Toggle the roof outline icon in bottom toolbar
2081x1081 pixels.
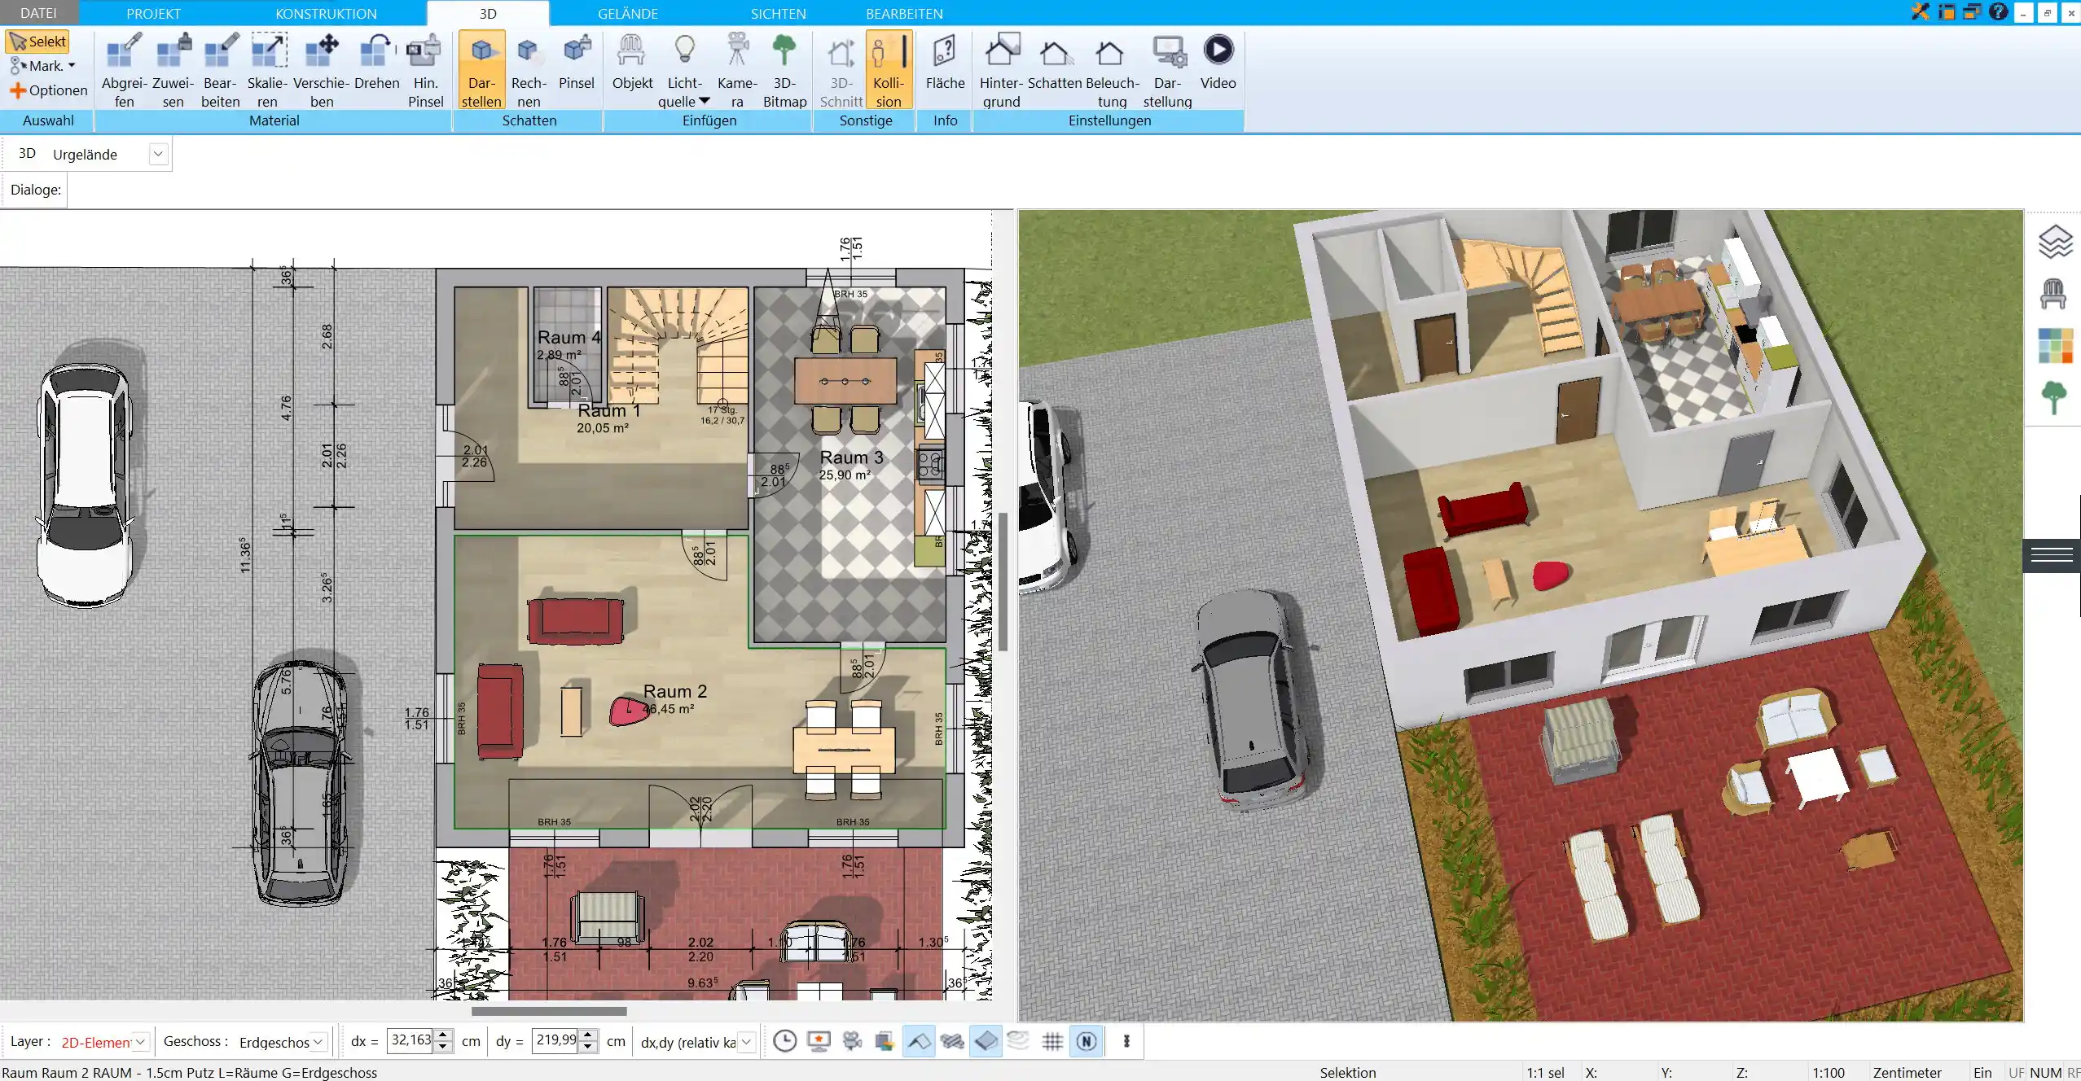pos(919,1041)
